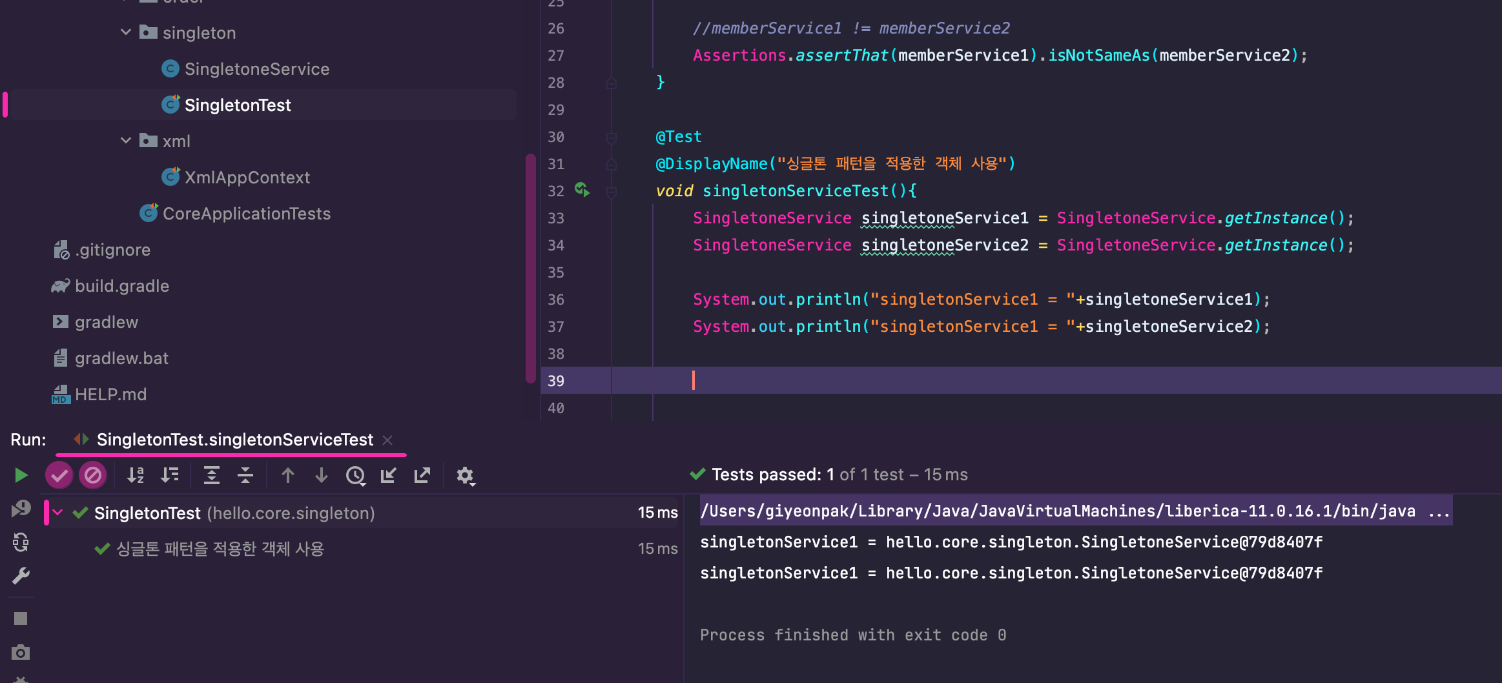This screenshot has height=683, width=1502.
Task: Click the Run: panel label
Action: [28, 440]
